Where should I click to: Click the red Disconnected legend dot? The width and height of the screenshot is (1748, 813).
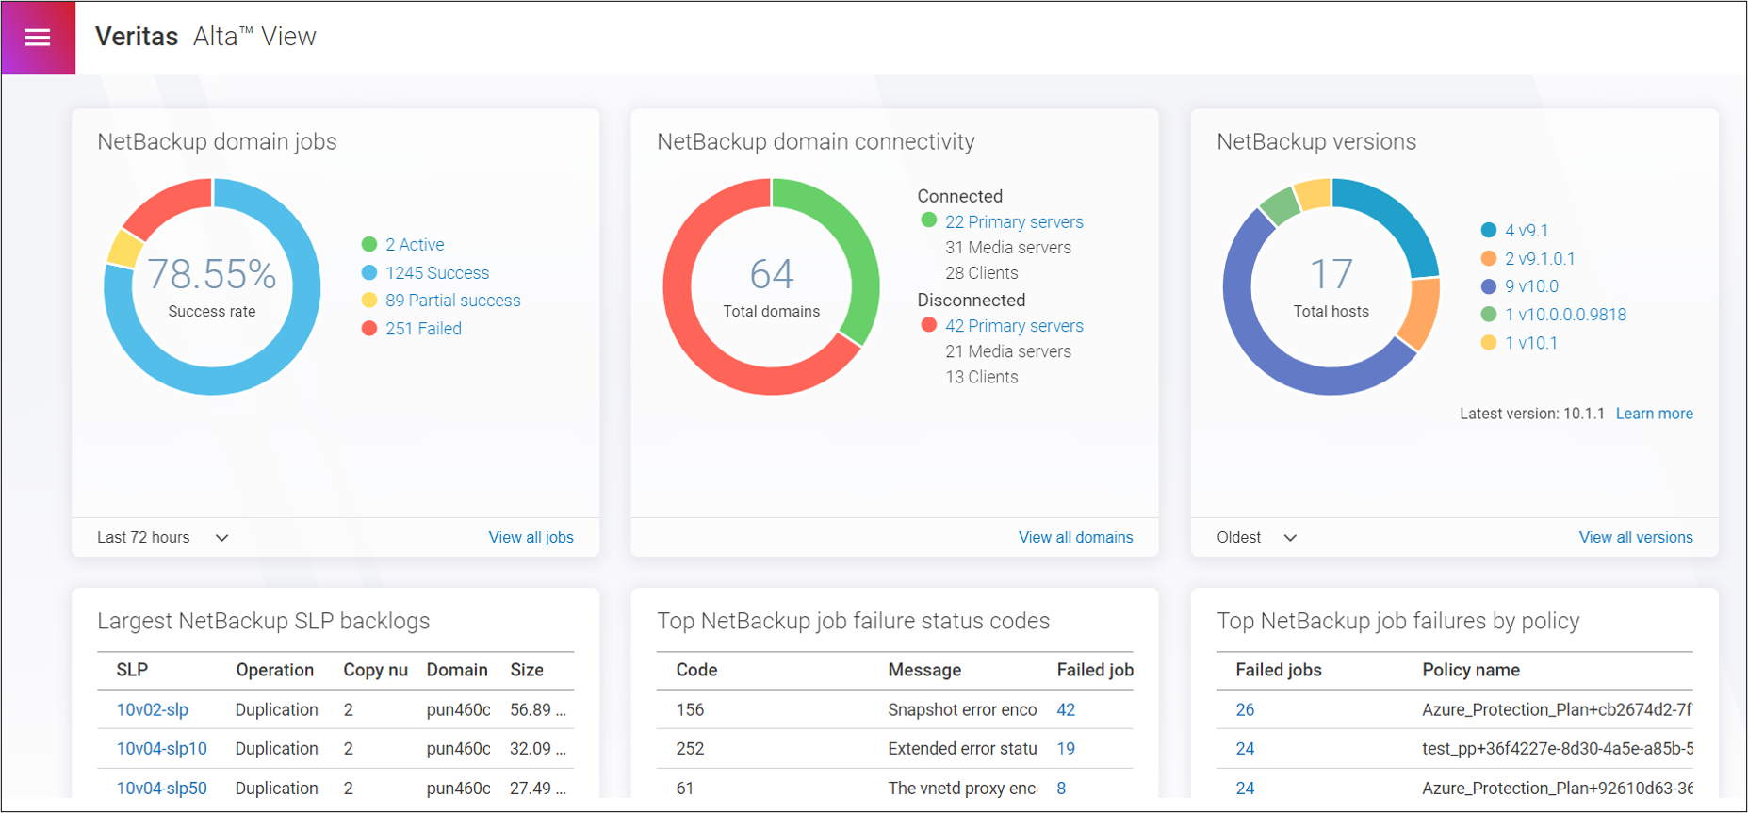(x=928, y=325)
